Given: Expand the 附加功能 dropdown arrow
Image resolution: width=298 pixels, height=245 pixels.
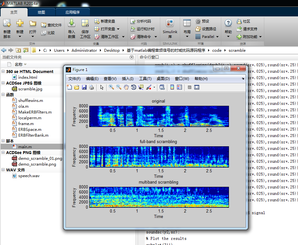Looking at the screenshot, I should pyautogui.click(x=260, y=37).
